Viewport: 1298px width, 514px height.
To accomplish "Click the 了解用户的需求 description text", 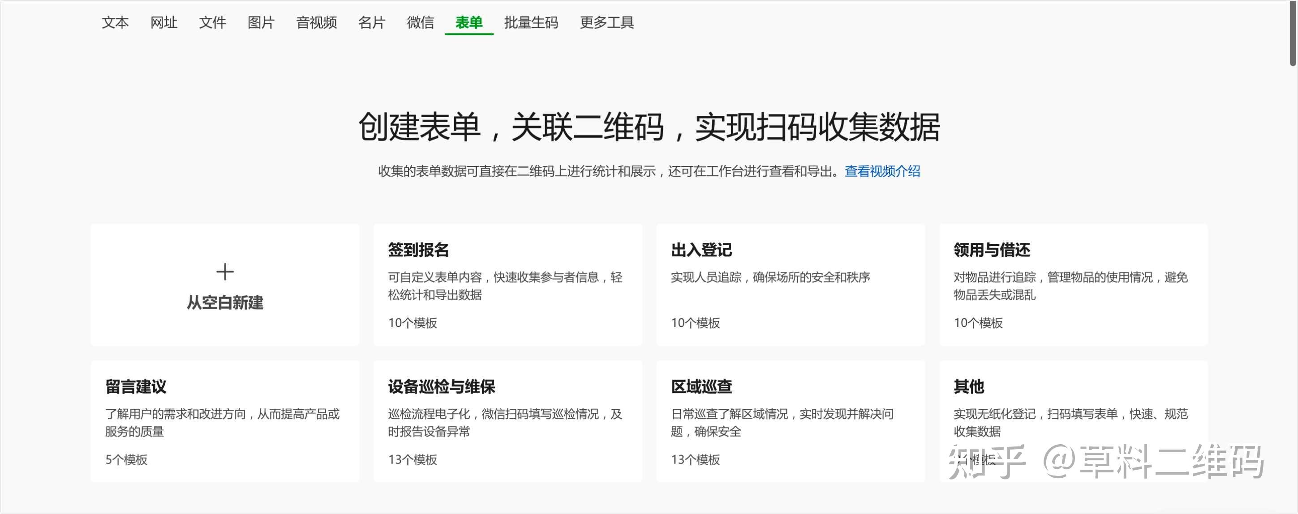I will coord(222,423).
